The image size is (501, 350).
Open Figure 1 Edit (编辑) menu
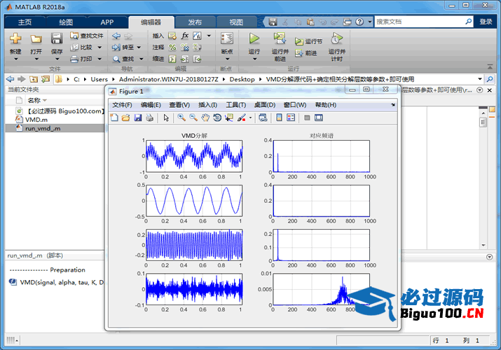click(x=151, y=105)
